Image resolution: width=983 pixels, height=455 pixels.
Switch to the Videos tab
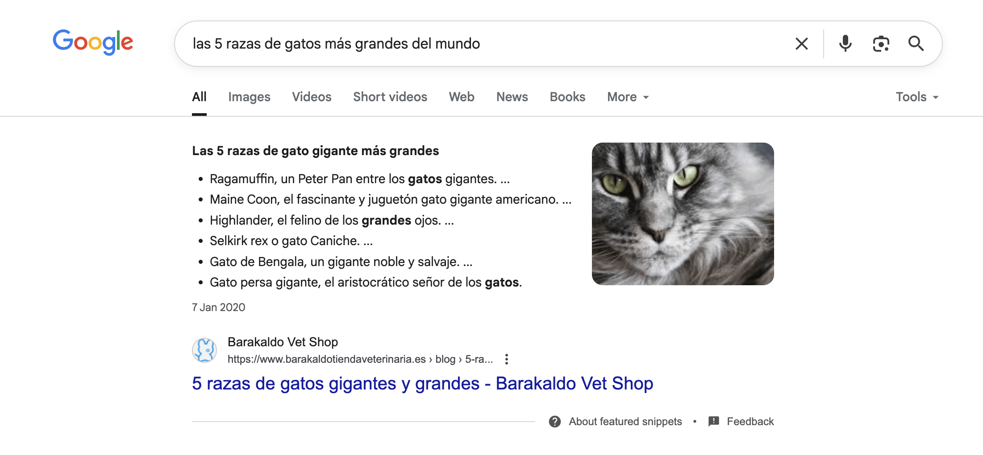click(312, 97)
